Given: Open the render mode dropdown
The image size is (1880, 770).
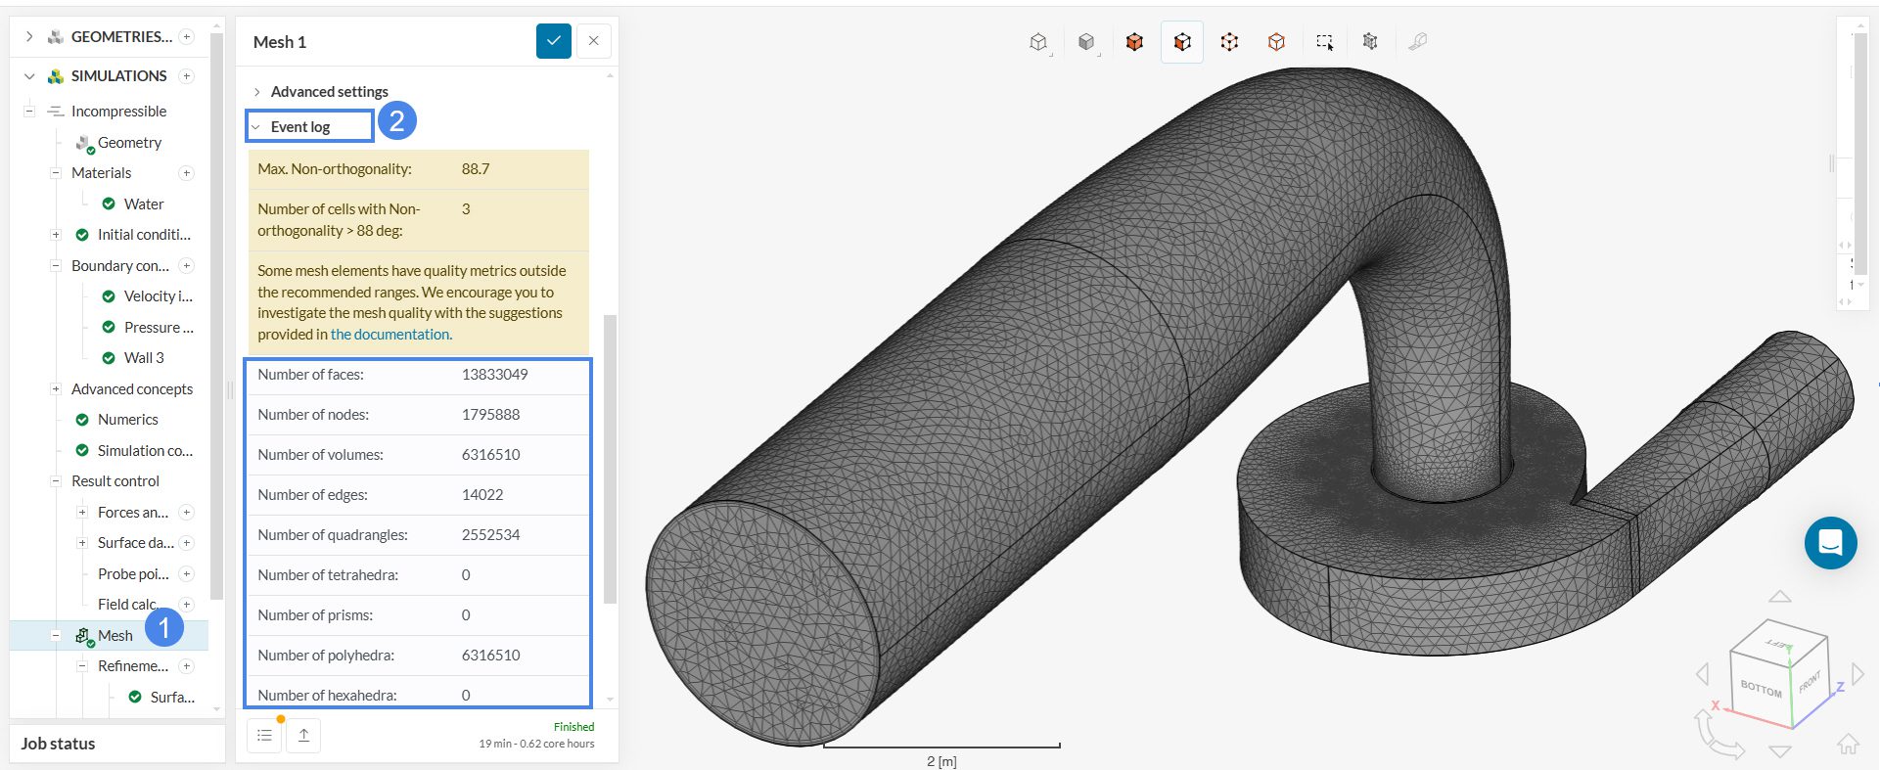Looking at the screenshot, I should coord(1086,42).
